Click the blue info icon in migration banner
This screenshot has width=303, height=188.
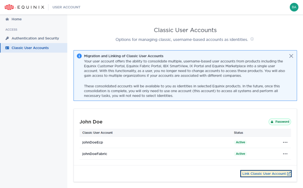tap(79, 56)
